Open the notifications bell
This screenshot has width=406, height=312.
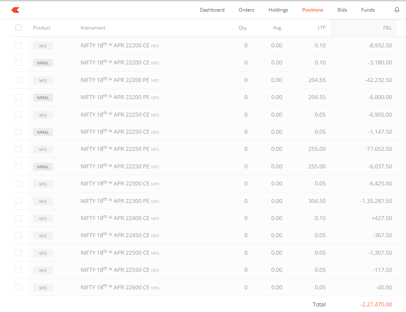tap(397, 10)
